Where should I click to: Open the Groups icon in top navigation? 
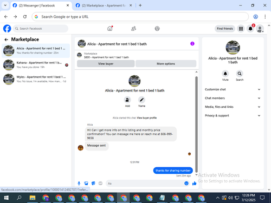point(157,29)
